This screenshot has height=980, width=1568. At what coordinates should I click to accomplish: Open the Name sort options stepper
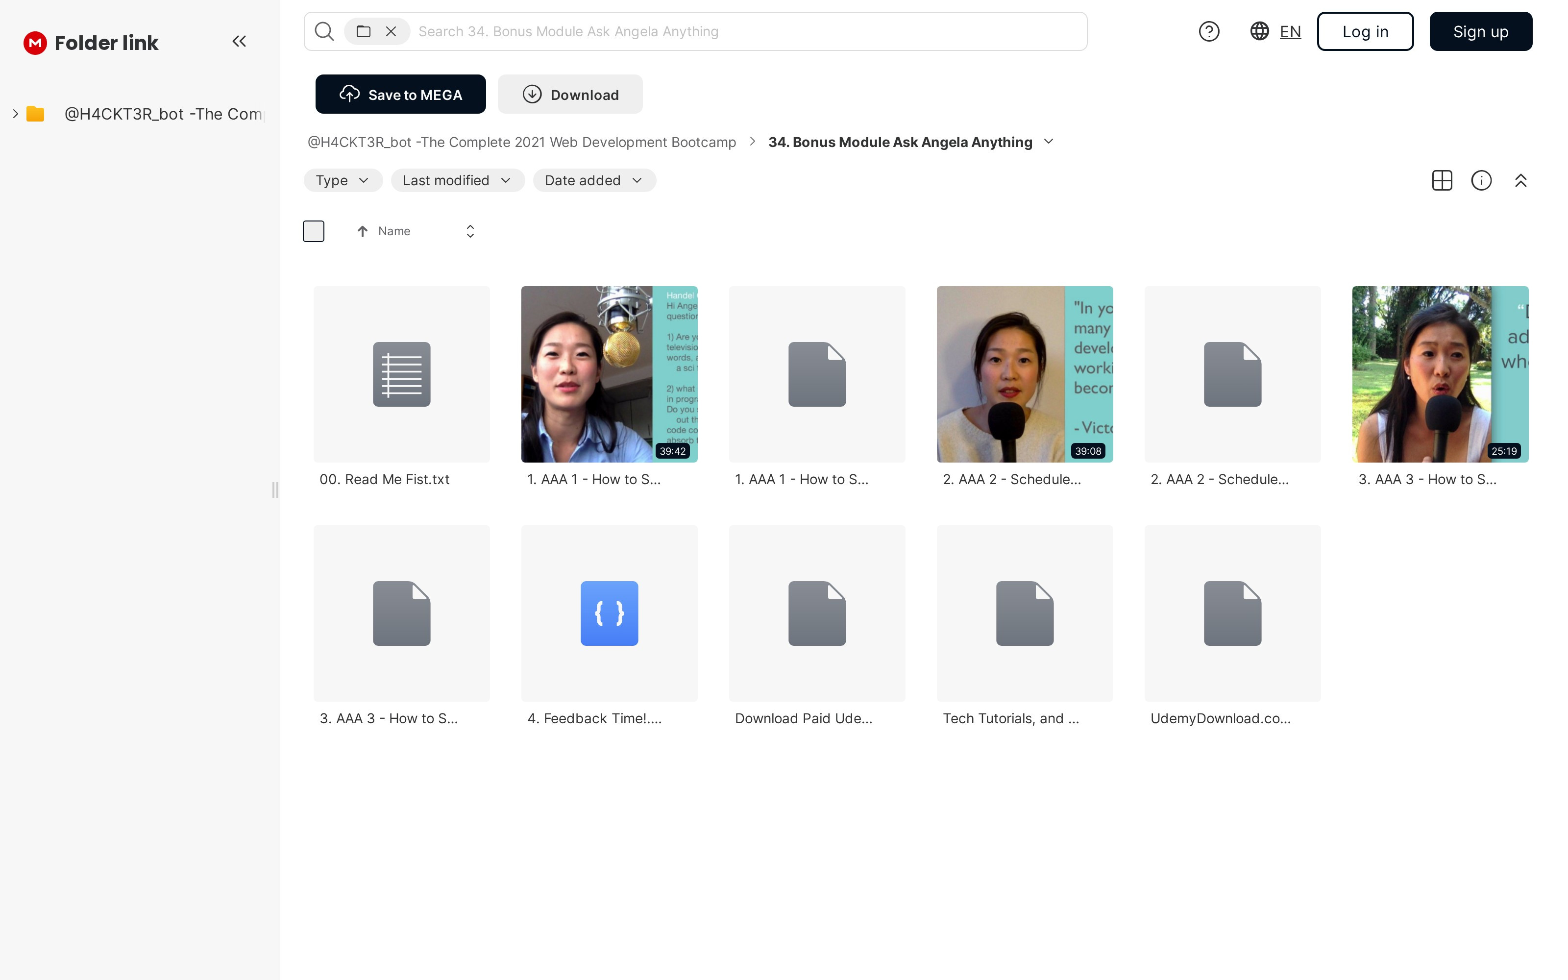(x=470, y=231)
